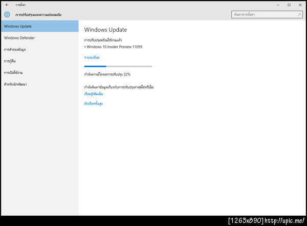Open Advanced options (ตัวเลือกขั้นสูง) link
Screen dimensions: 307x226
[x=94, y=104]
